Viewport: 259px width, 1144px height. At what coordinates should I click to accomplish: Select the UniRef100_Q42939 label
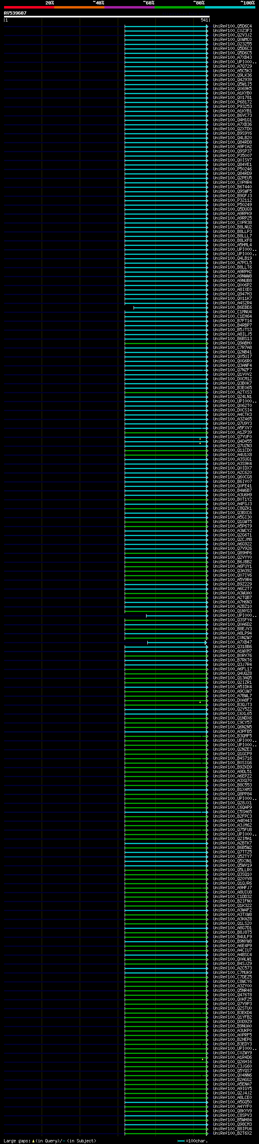point(232,80)
